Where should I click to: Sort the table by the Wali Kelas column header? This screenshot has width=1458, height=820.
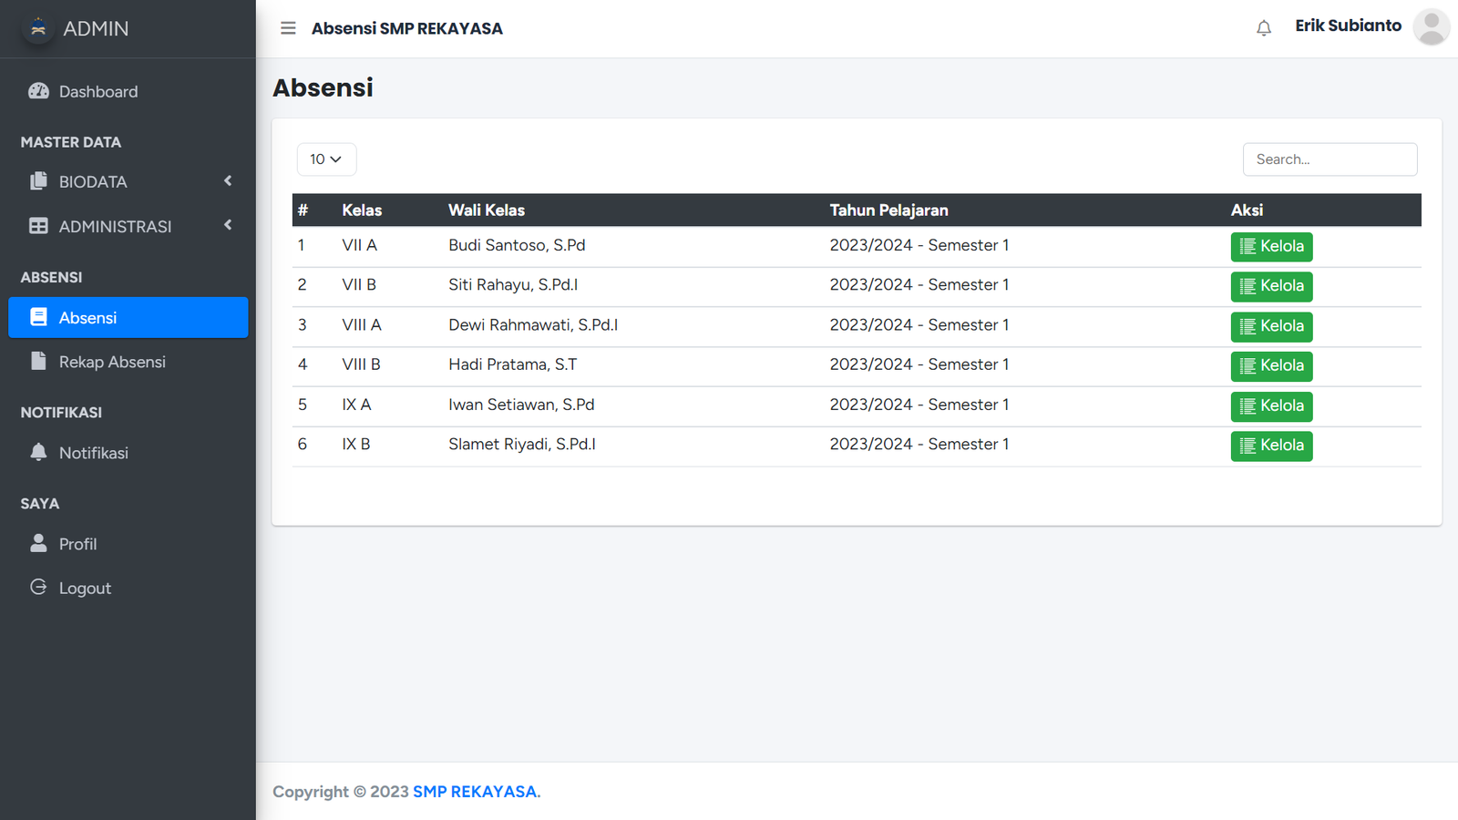(x=487, y=210)
